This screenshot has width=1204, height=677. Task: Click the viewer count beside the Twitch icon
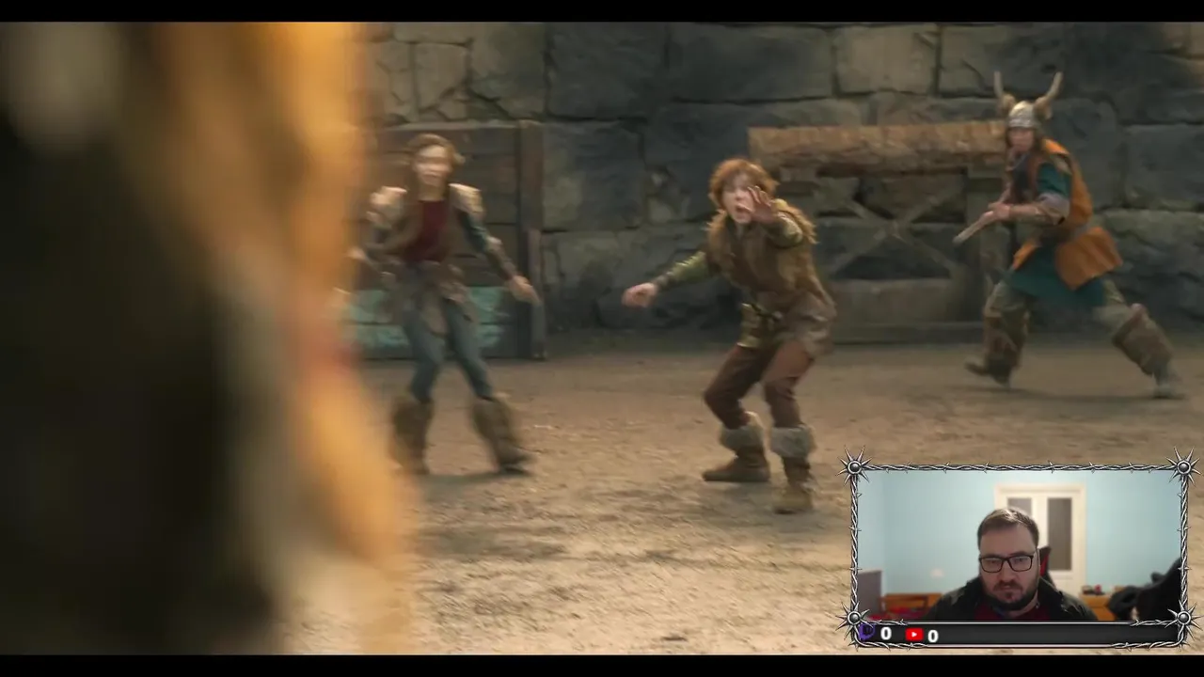point(886,634)
